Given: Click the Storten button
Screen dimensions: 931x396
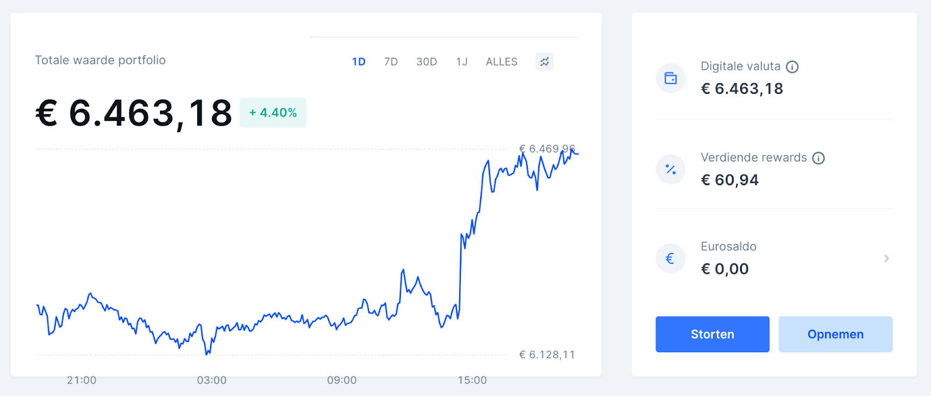Looking at the screenshot, I should [x=712, y=334].
